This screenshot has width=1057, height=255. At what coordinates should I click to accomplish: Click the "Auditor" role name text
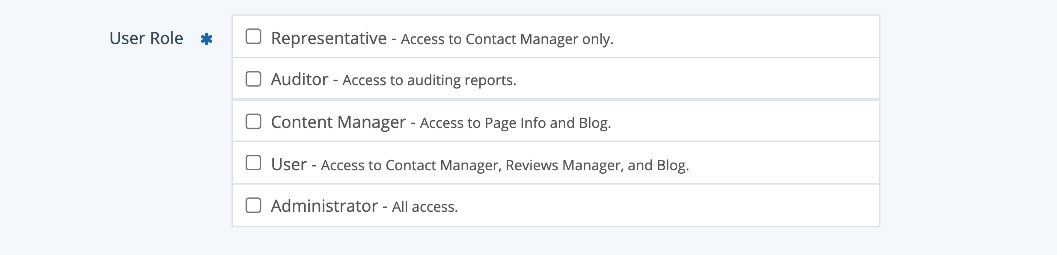pyautogui.click(x=300, y=80)
